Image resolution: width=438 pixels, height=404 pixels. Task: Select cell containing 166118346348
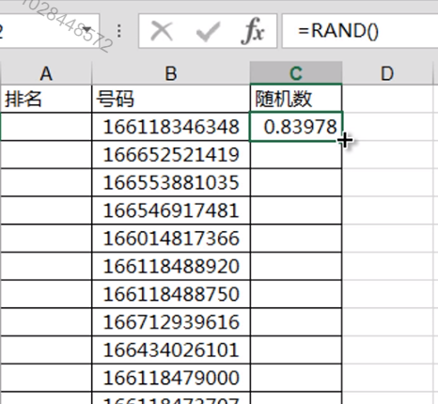(x=171, y=127)
